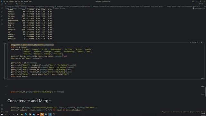Viewport: 206px width, 116px height.
Task: Click Run All in notebook toolbar
Action: (x=21, y=8)
